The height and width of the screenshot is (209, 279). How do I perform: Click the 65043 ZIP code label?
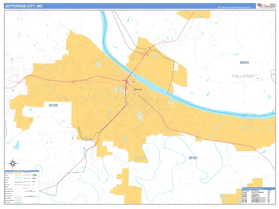tap(244, 63)
